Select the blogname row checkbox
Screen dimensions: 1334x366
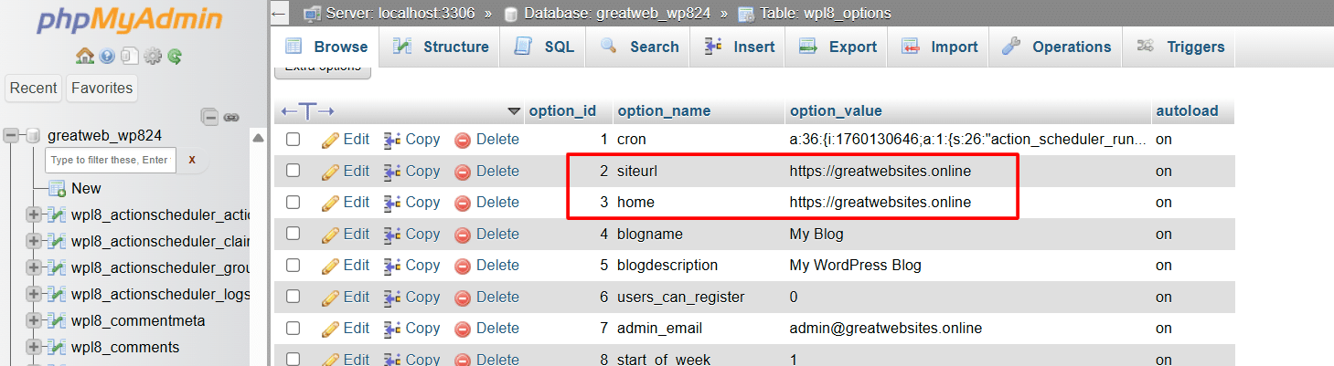293,234
